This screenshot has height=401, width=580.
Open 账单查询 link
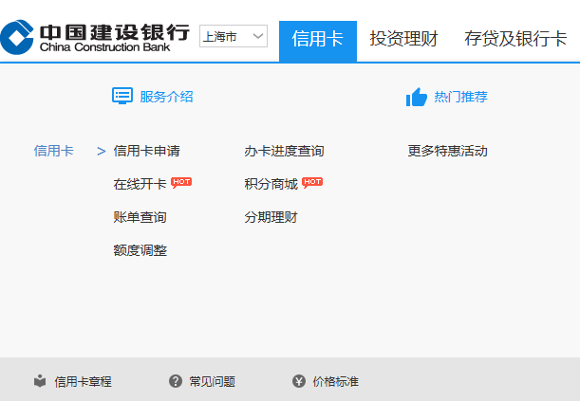(140, 217)
